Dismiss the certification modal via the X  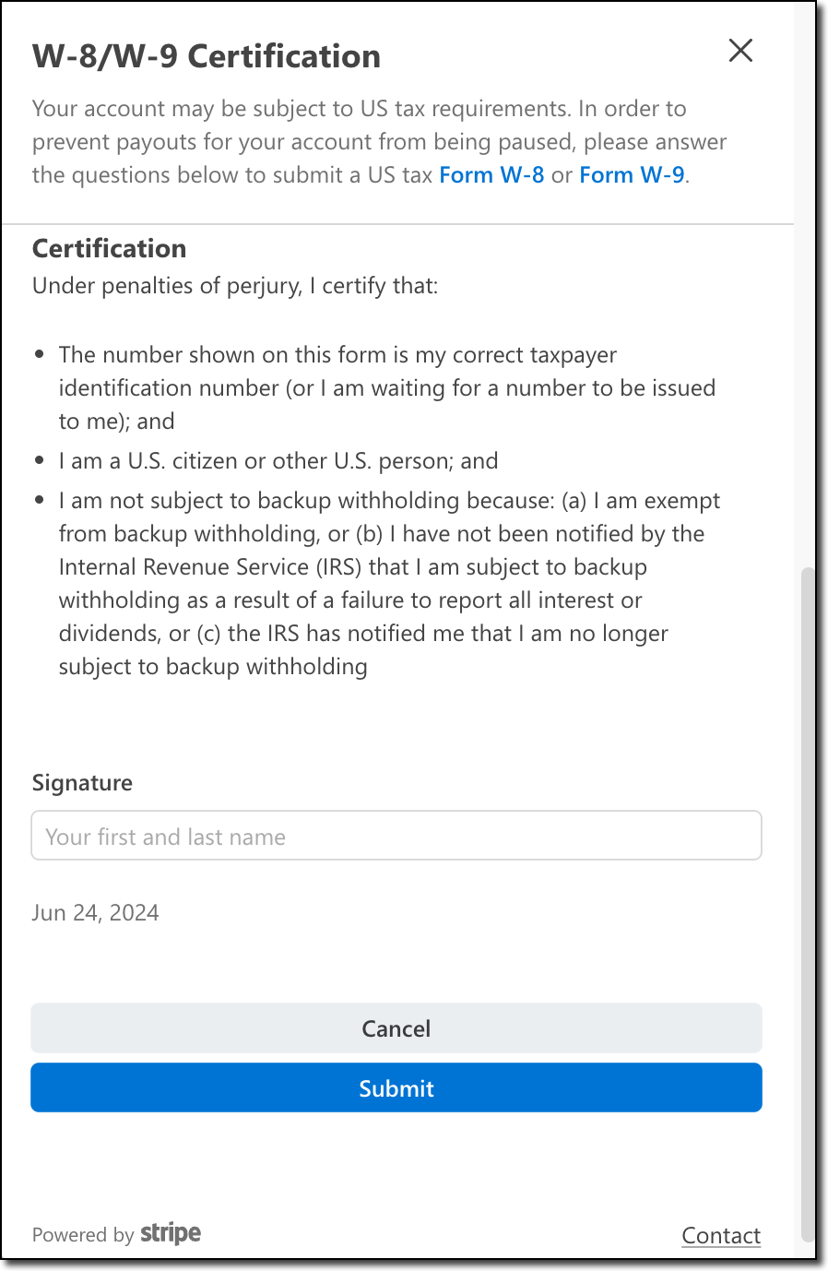tap(740, 52)
